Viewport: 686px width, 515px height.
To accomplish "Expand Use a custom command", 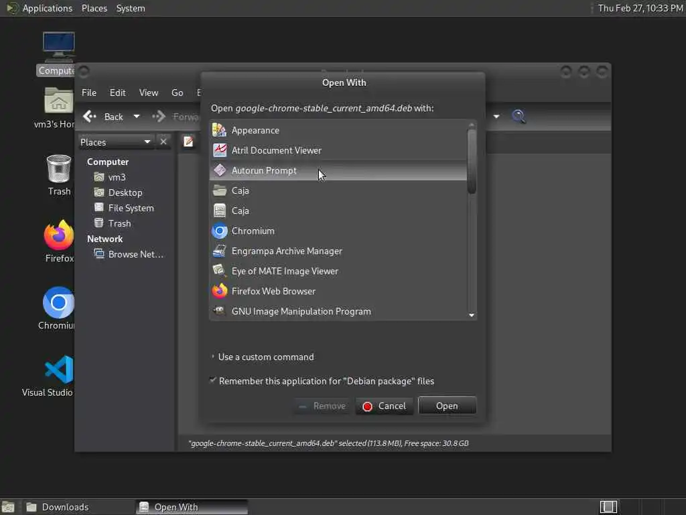I will pos(213,357).
